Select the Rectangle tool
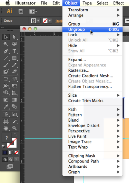Viewport: 129px width, 183px height. pos(14,58)
